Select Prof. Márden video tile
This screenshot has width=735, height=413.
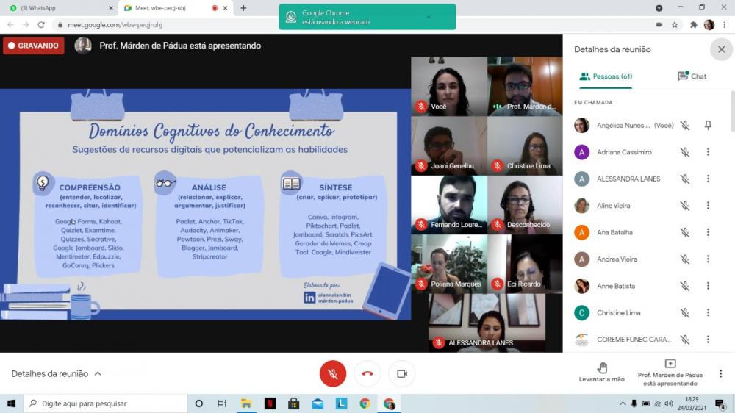click(525, 86)
